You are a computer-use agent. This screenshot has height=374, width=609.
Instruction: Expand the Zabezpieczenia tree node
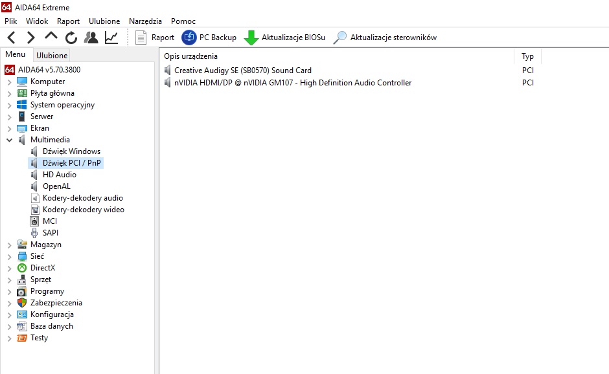[9, 303]
